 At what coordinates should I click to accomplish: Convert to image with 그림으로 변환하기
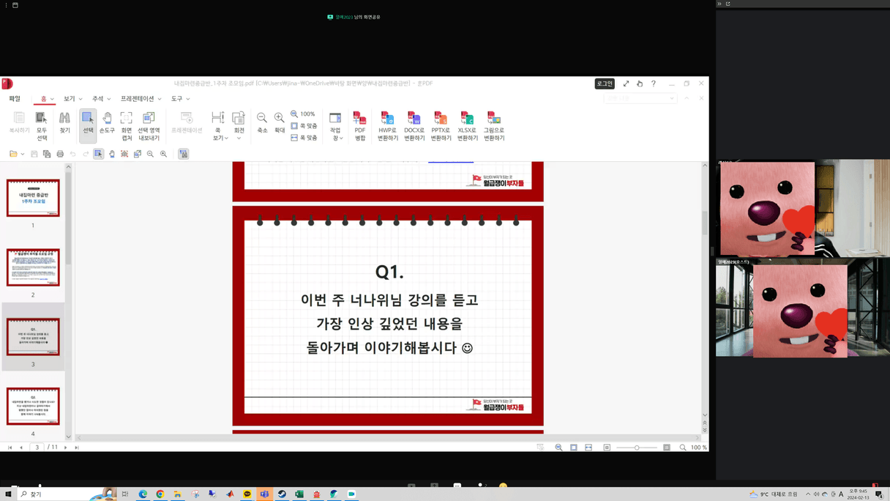(494, 125)
